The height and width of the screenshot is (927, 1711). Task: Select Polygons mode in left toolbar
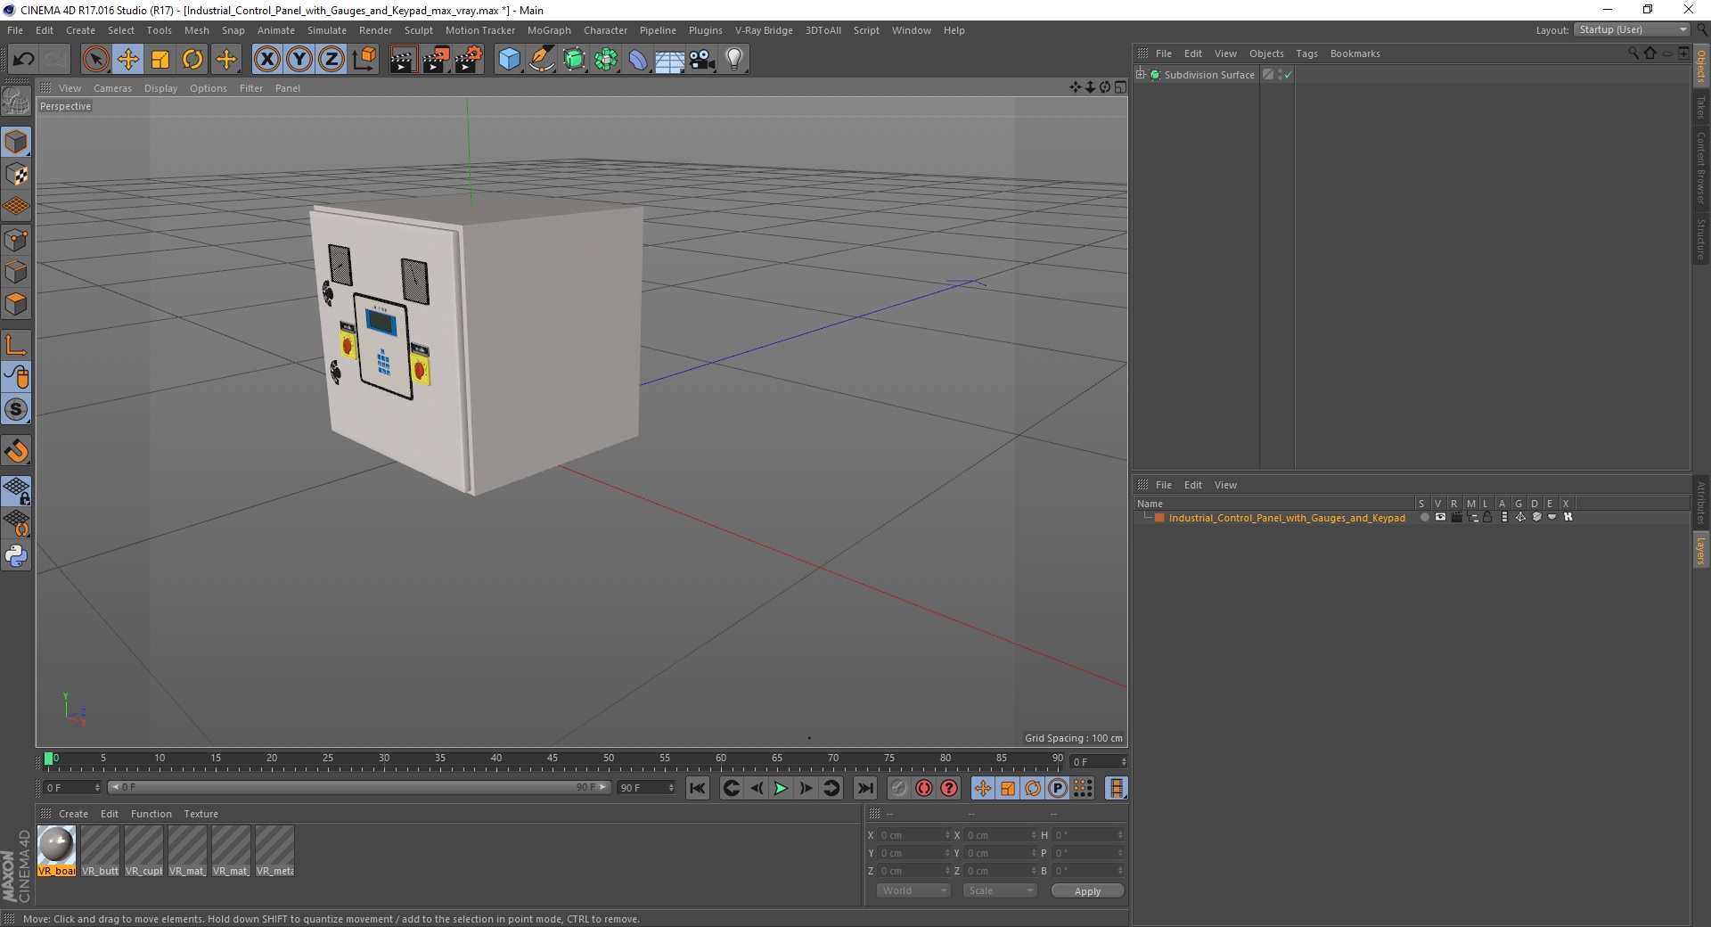tap(16, 304)
